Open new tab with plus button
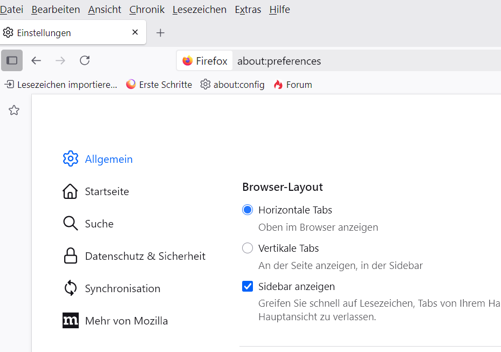 tap(160, 33)
